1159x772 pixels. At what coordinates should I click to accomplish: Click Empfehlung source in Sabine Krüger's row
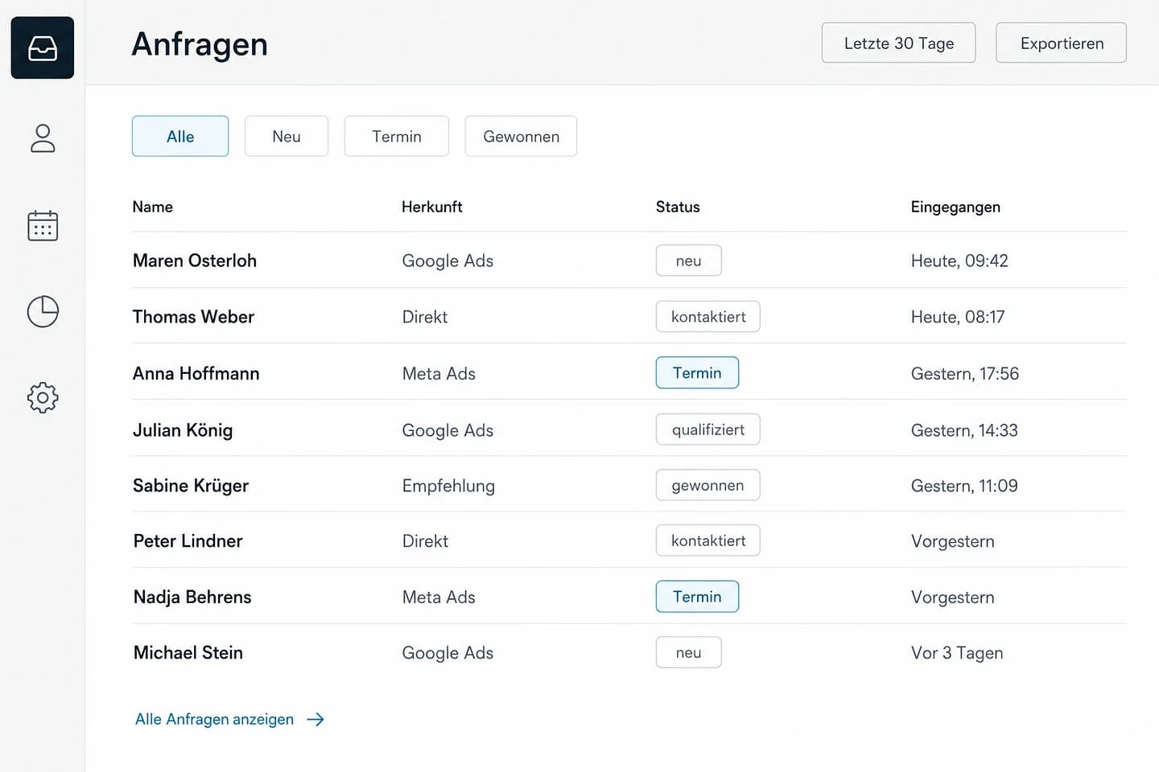[448, 486]
